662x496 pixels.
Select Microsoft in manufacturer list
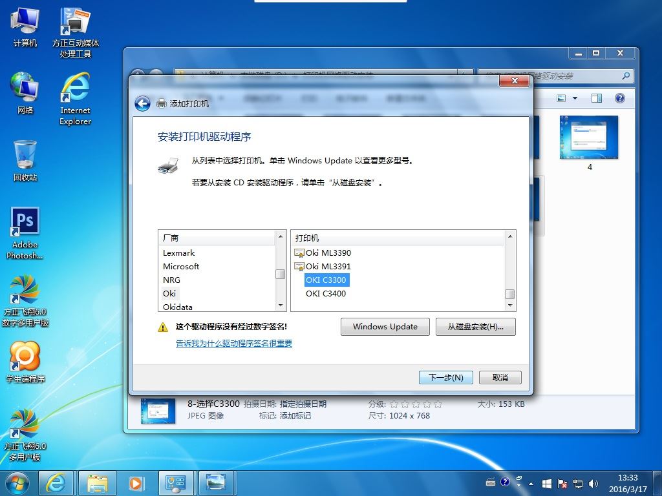pos(181,266)
